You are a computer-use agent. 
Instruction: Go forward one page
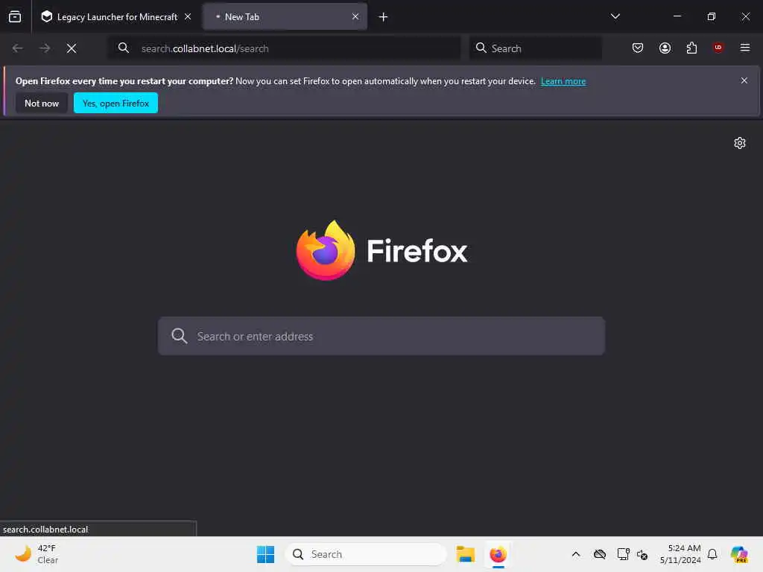[x=45, y=48]
